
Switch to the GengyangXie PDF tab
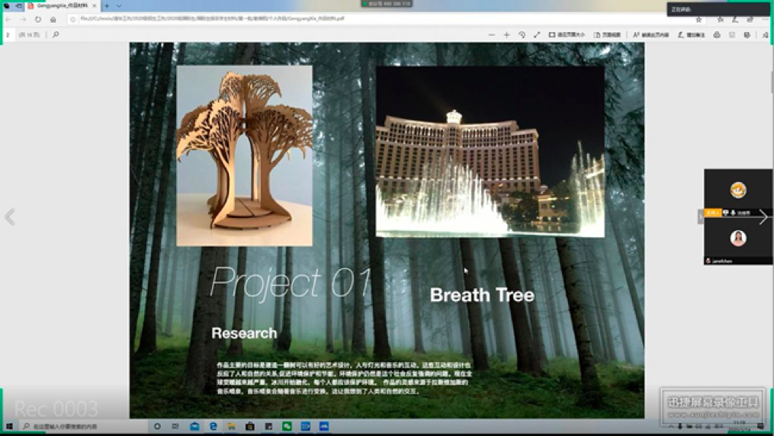(61, 5)
